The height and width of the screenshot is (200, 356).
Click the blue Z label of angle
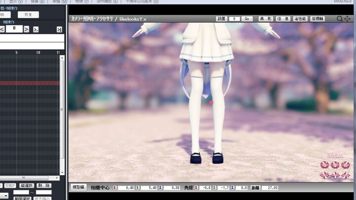click(x=232, y=188)
